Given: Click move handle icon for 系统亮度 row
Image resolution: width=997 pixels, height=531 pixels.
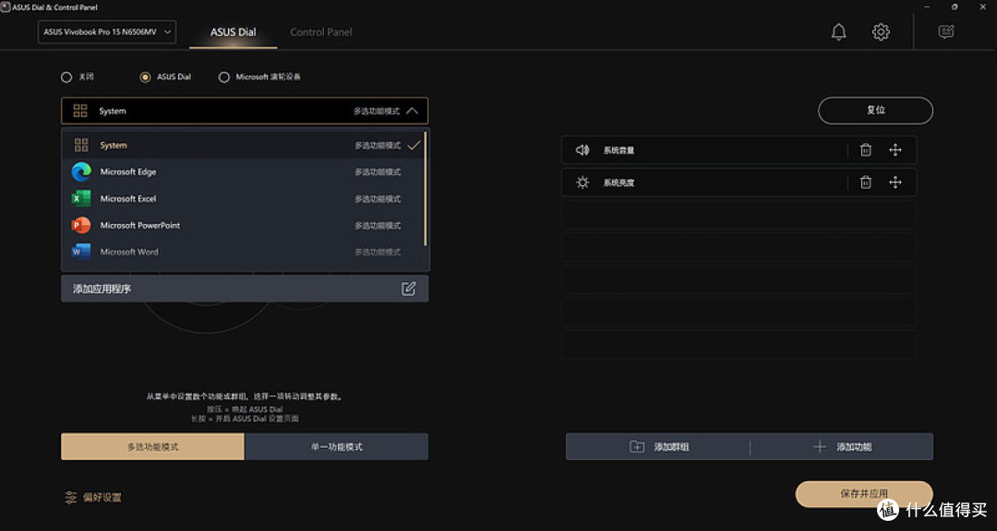Looking at the screenshot, I should [895, 183].
